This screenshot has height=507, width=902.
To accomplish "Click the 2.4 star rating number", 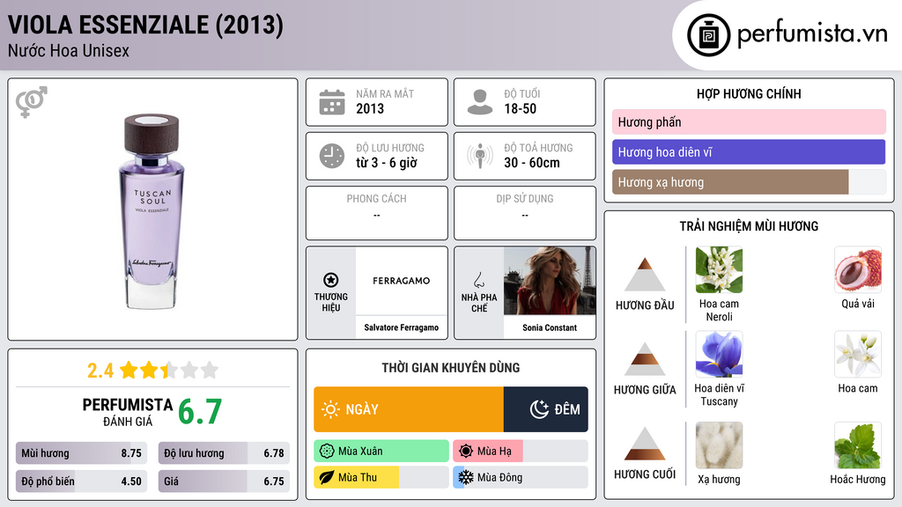I will [100, 371].
